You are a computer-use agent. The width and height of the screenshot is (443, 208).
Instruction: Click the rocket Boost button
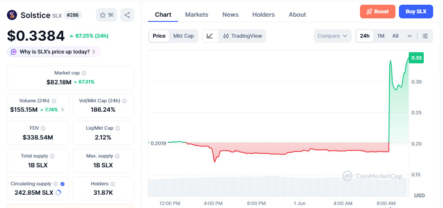[x=378, y=12]
